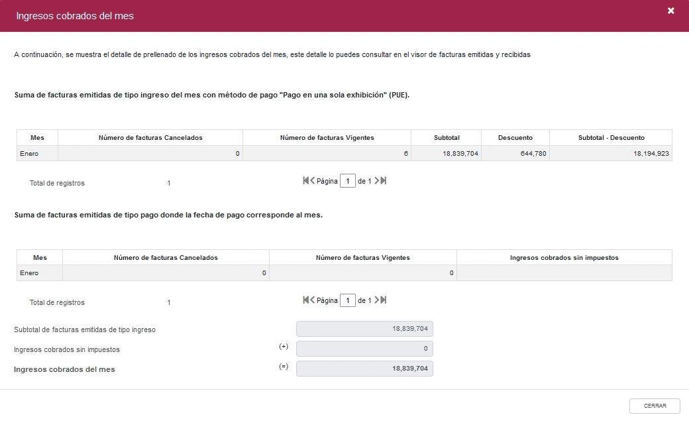Click the Subtotal column header

coord(447,138)
